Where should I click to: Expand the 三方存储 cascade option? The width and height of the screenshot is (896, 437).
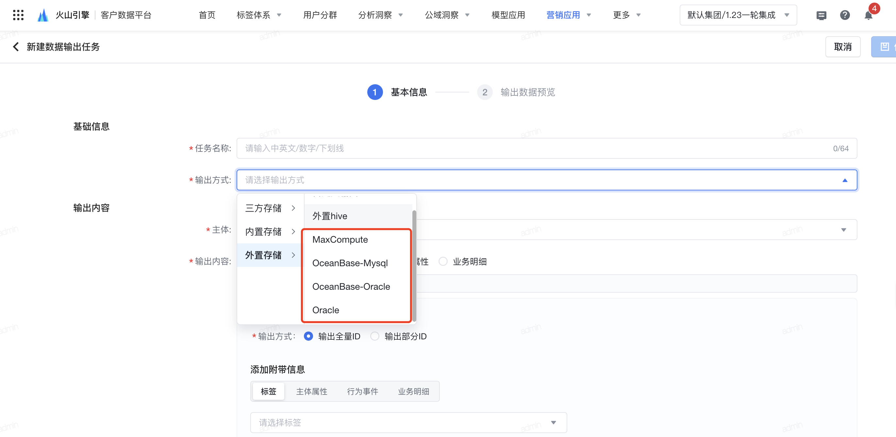click(x=270, y=208)
